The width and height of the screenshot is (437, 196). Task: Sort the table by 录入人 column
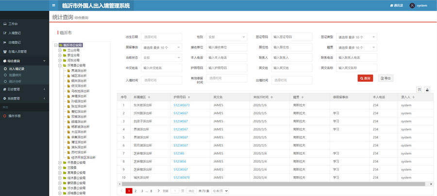pyautogui.click(x=413, y=97)
